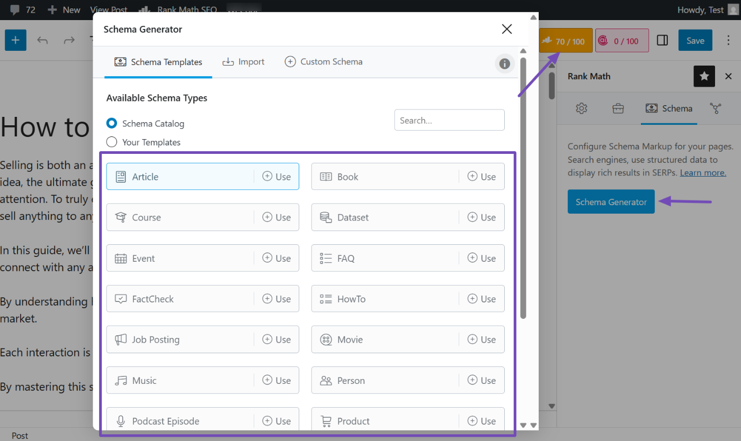Switch to the Custom Schema tab
Screen dimensions: 741x441
pos(324,62)
